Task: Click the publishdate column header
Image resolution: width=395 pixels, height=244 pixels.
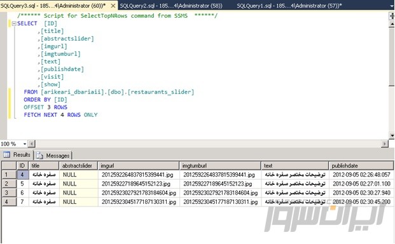Action: pos(361,165)
